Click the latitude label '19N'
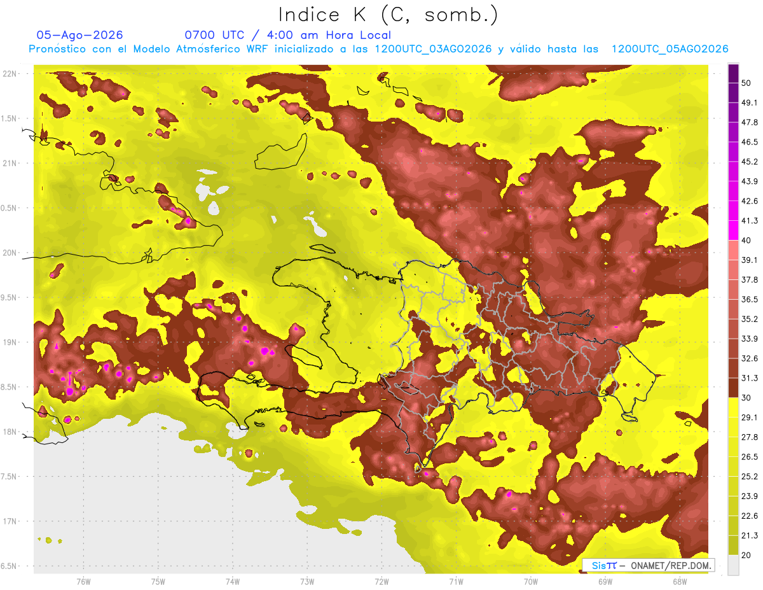The image size is (763, 590). point(10,342)
